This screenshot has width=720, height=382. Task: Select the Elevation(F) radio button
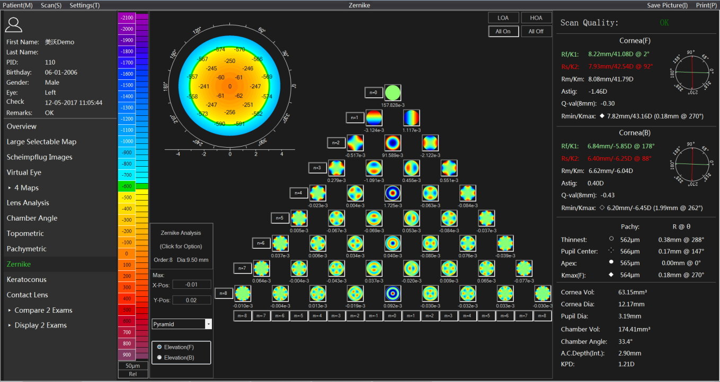click(x=160, y=347)
